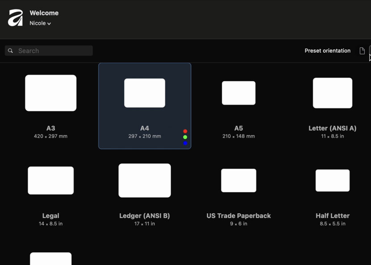Choose the Half Letter preset
Image resolution: width=371 pixels, height=265 pixels.
[x=332, y=193]
